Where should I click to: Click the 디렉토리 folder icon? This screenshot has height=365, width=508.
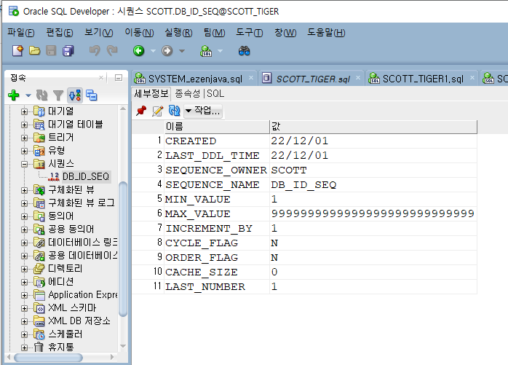point(39,269)
